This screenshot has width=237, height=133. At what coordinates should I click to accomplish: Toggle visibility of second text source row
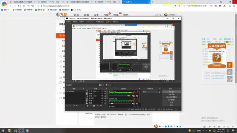pyautogui.click(x=102, y=96)
